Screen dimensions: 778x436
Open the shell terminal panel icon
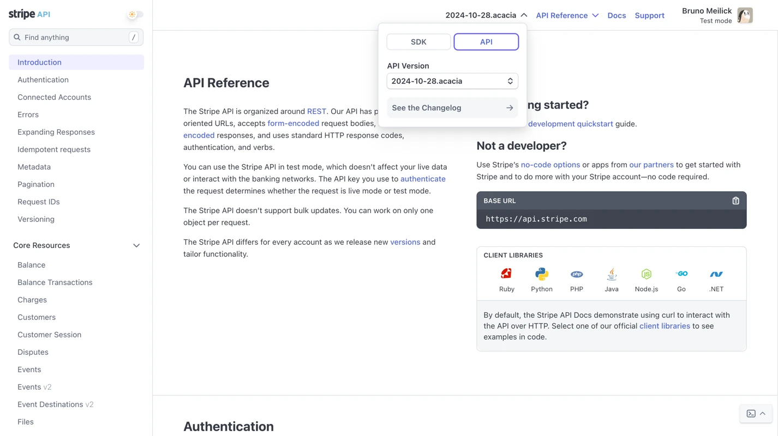pos(751,414)
